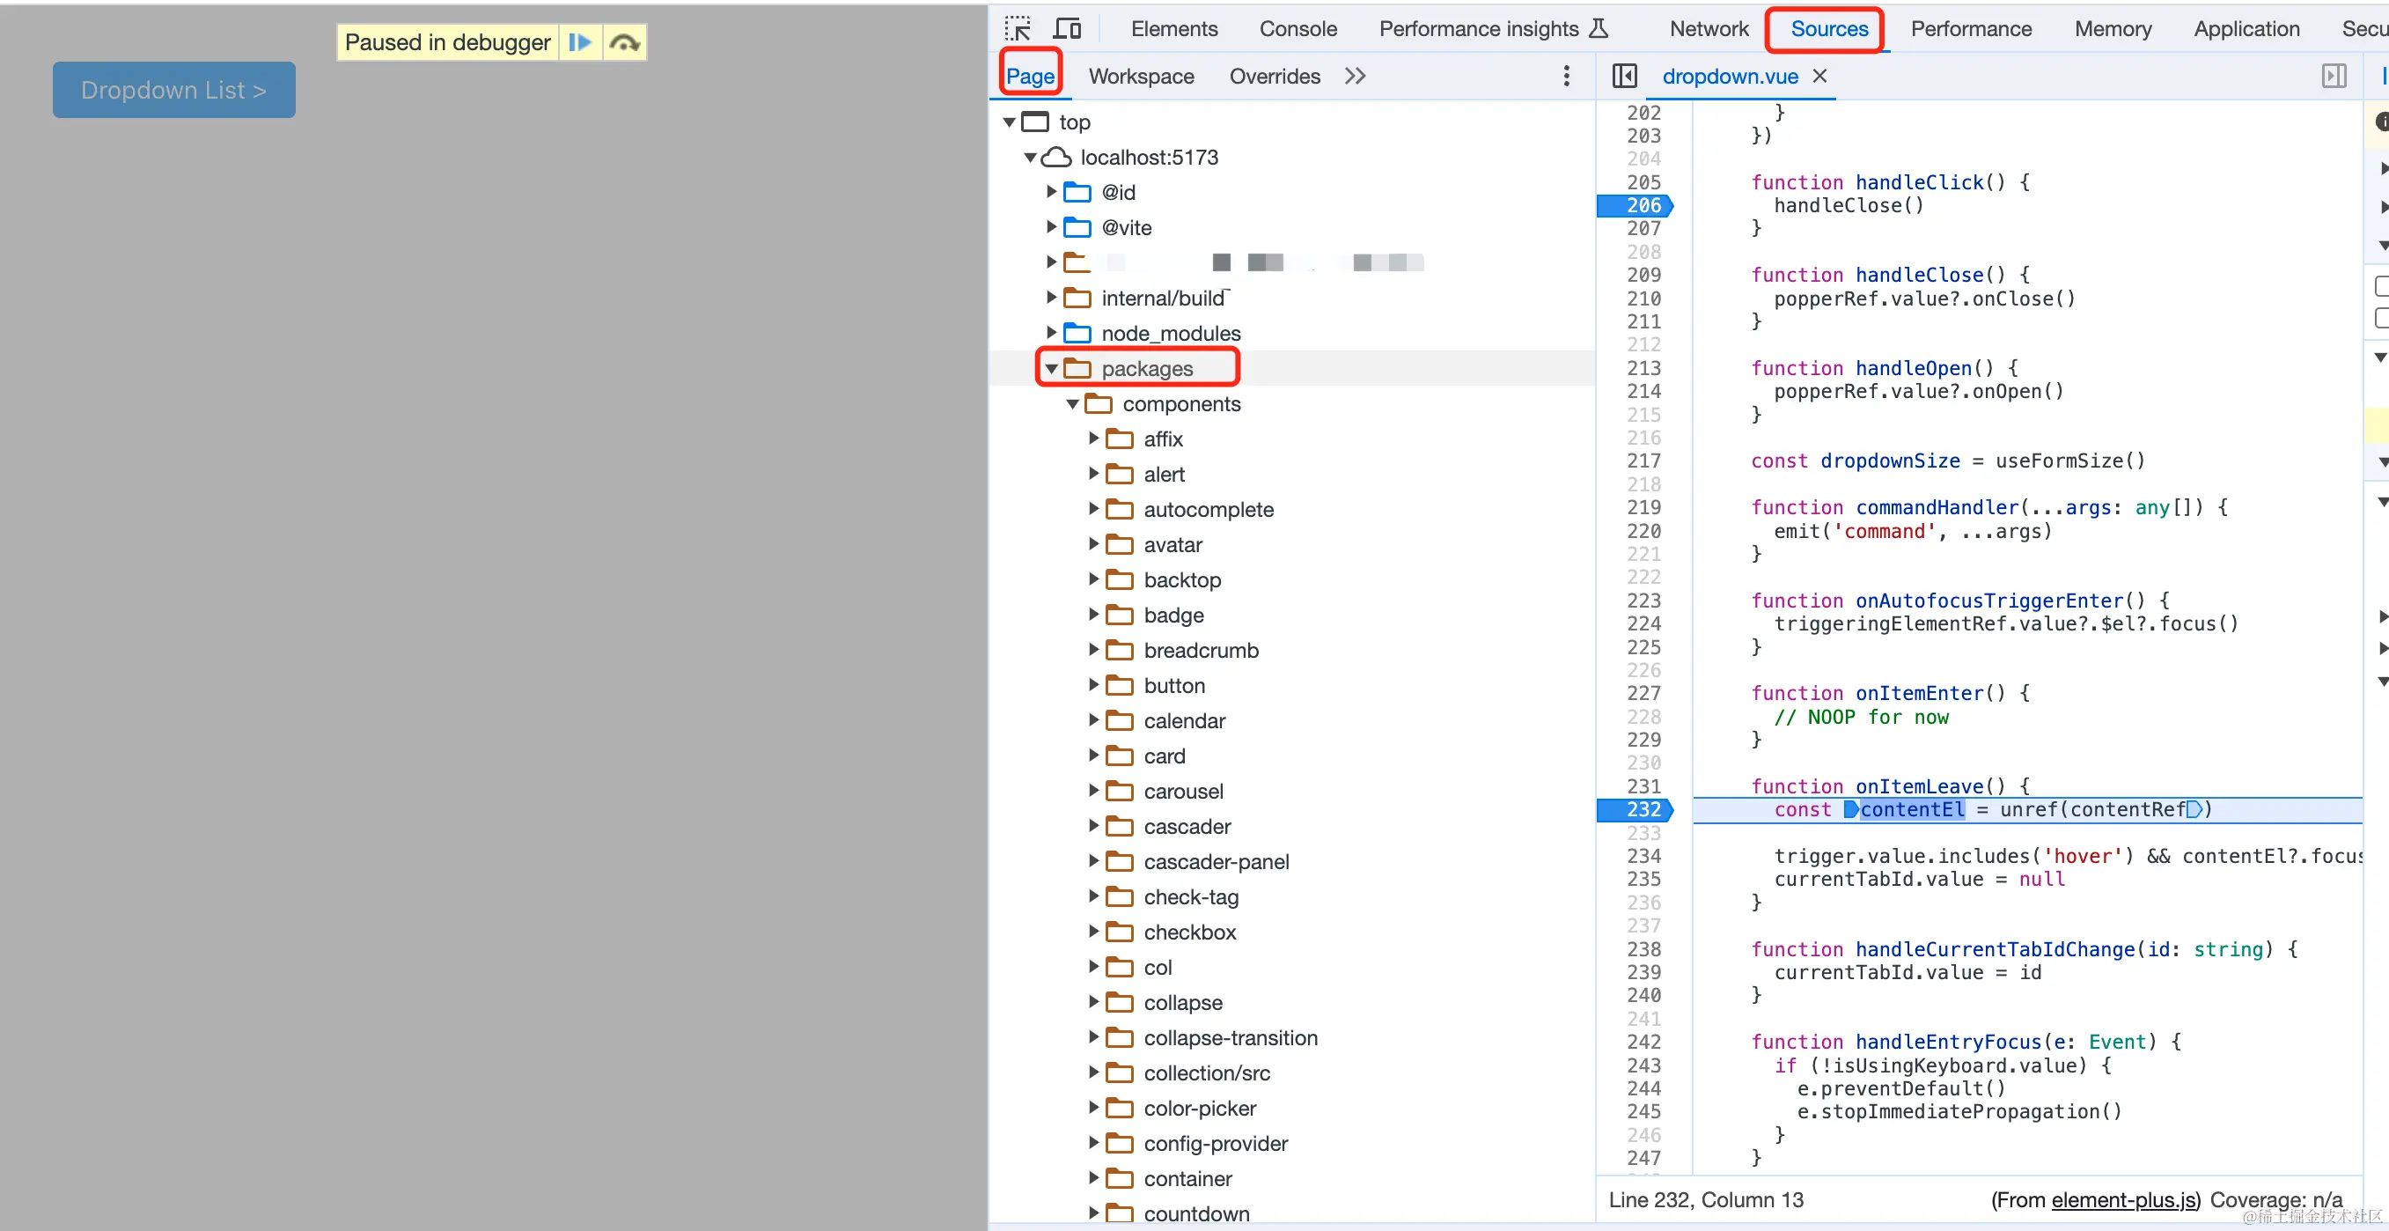Click the Line 232, Column 13 status
This screenshot has width=2389, height=1231.
click(1706, 1199)
